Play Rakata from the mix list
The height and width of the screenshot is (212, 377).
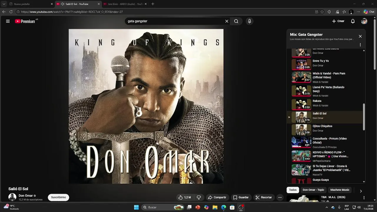click(x=325, y=104)
